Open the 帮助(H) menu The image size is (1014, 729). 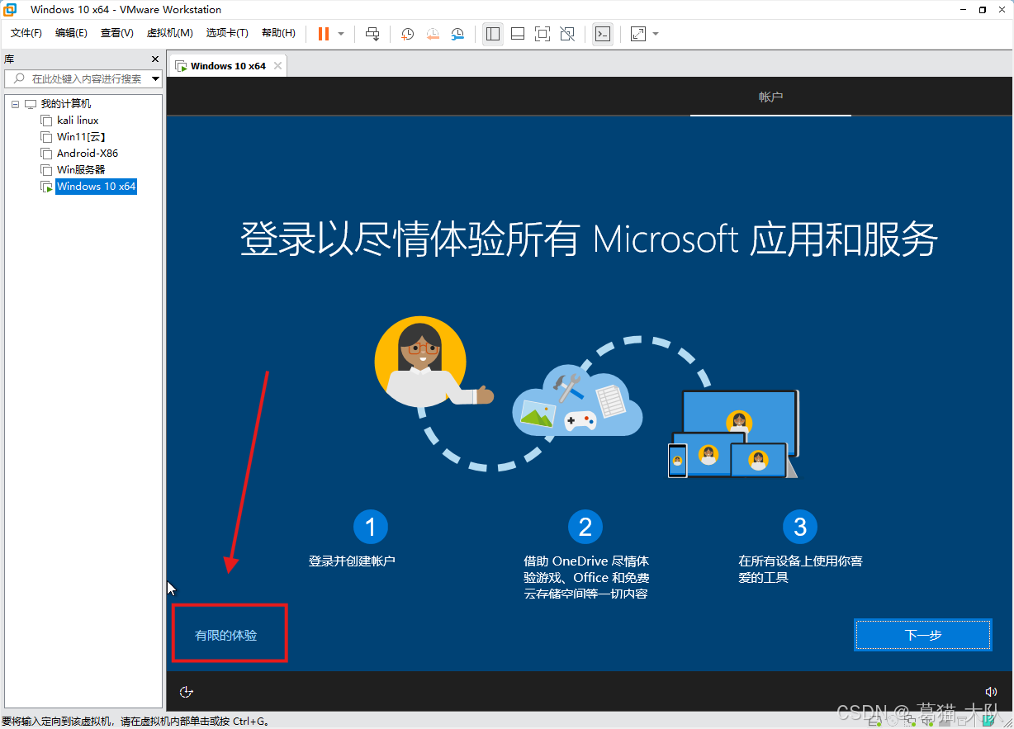click(278, 33)
